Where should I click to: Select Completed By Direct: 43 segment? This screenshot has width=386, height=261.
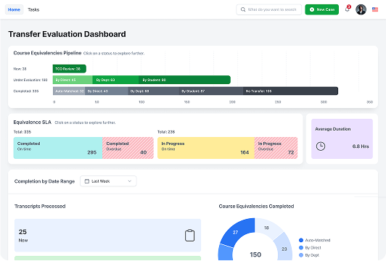pyautogui.click(x=107, y=91)
